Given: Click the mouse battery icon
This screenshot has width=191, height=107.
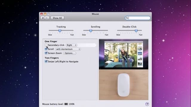Looking at the screenshot, I should 66,104.
